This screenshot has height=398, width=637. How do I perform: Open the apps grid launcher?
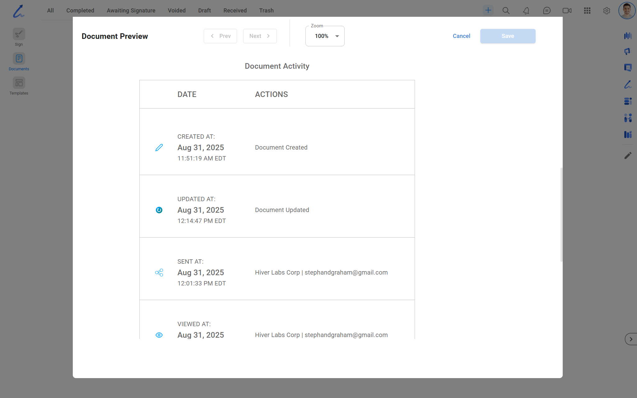click(x=587, y=11)
